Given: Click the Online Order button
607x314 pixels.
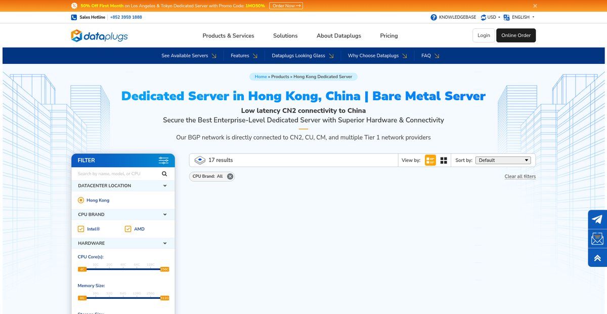Looking at the screenshot, I should (x=516, y=35).
